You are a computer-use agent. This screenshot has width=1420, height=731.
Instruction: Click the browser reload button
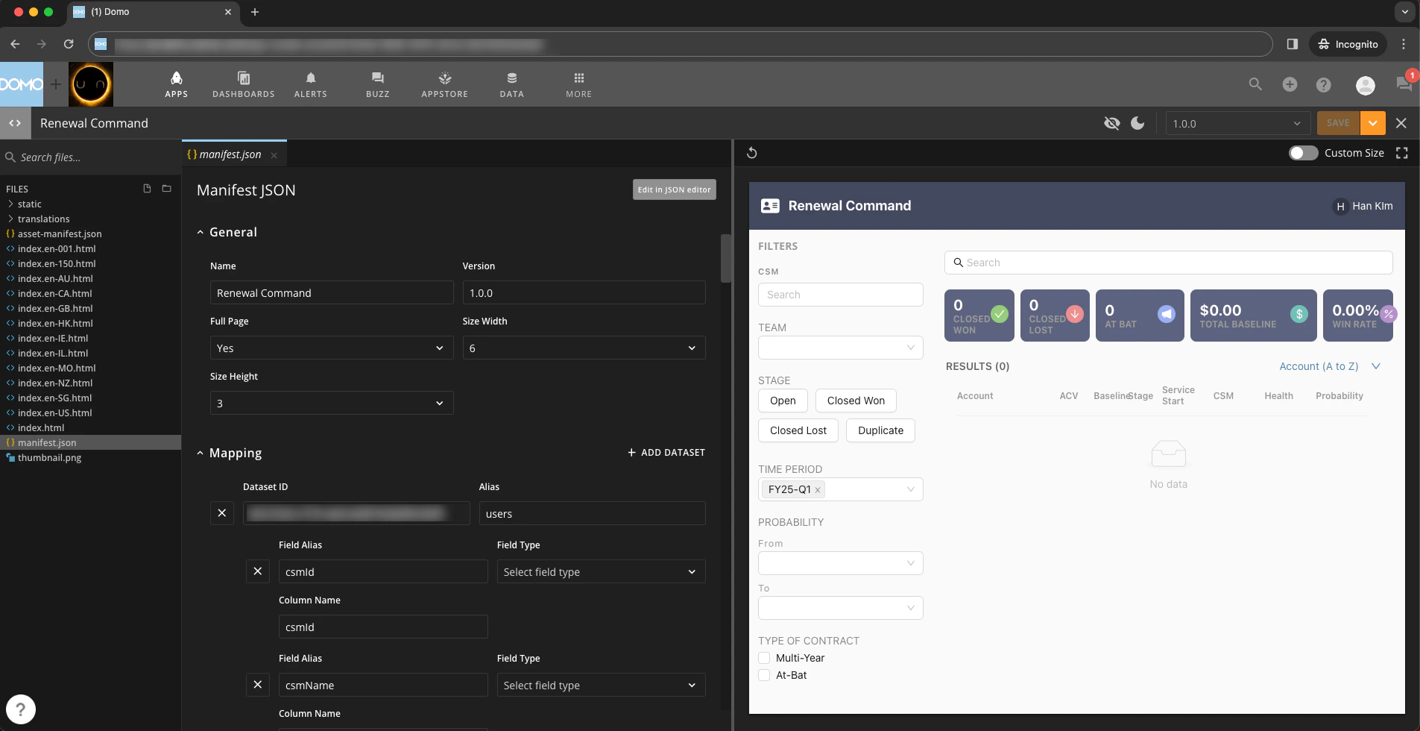coord(69,44)
